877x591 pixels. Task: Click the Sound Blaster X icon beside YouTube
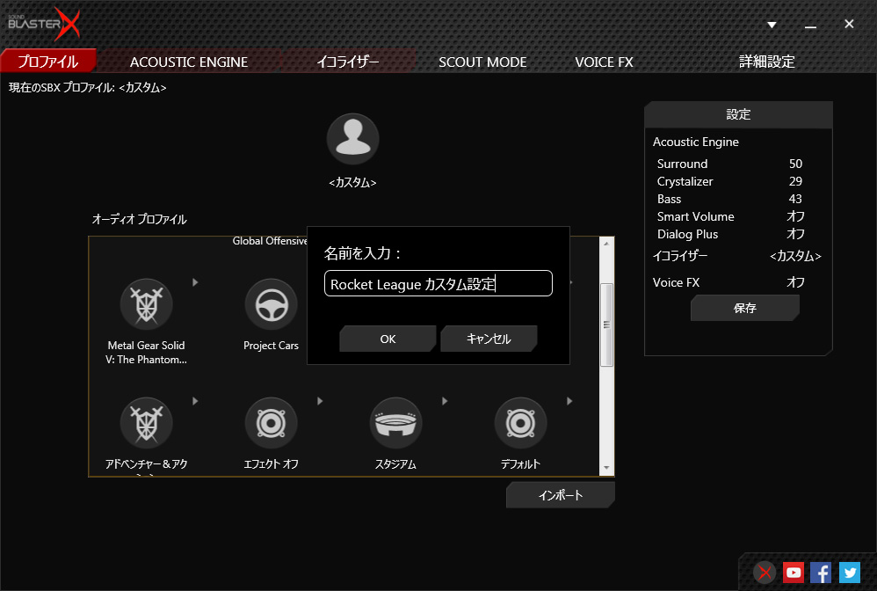coord(765,573)
